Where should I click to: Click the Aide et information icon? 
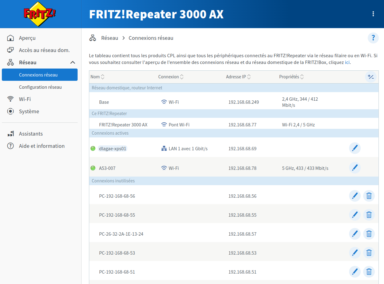(10, 146)
